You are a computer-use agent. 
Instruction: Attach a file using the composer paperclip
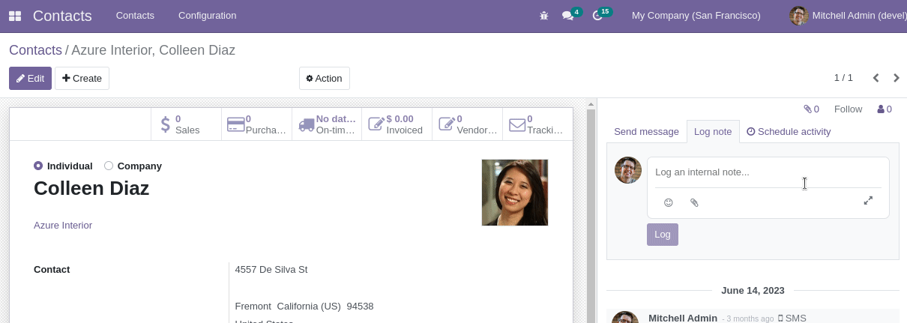[x=694, y=202]
